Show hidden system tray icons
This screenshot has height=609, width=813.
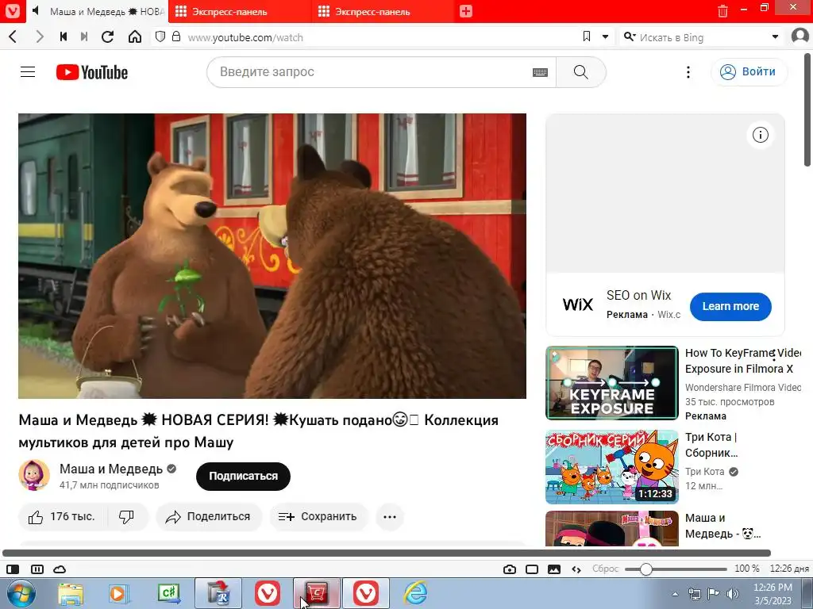(675, 594)
